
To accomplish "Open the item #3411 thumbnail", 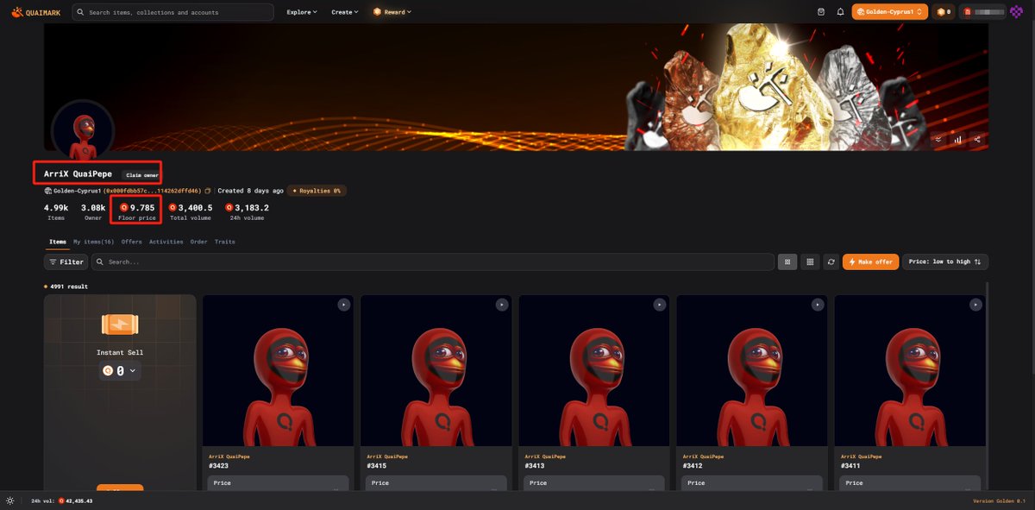I will [910, 371].
